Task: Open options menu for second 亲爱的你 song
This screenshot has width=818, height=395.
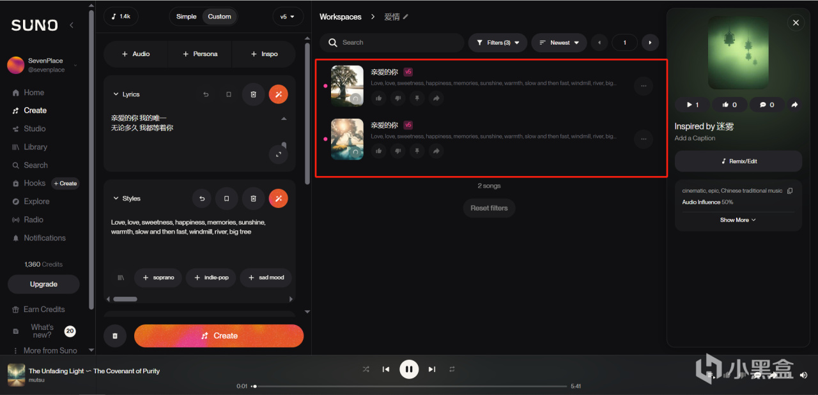Action: 644,138
